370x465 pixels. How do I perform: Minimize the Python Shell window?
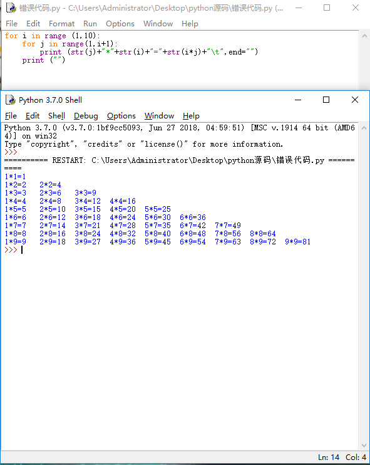point(298,100)
